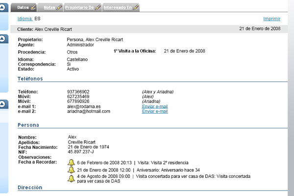This screenshot has height=196, width=294.
Task: Click the bell icon for 4 de Agosto reminder
Action: coord(71,177)
